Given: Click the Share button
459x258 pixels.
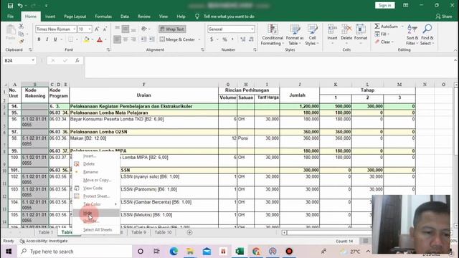Looking at the screenshot, I should pos(444,16).
